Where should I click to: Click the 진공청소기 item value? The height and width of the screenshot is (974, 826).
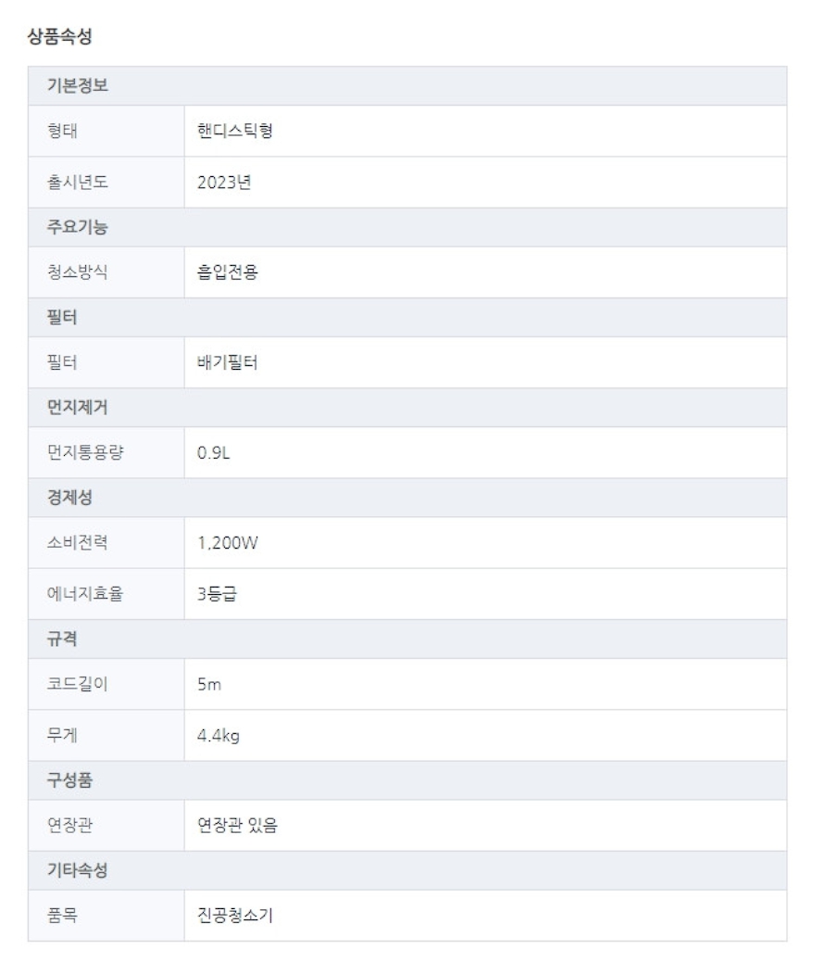pyautogui.click(x=234, y=915)
